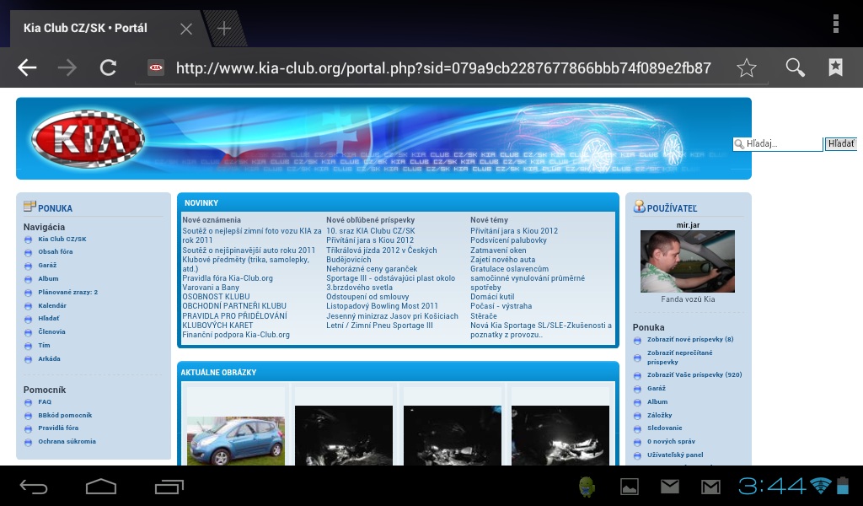Open Zatmavení oken topic
The width and height of the screenshot is (863, 506).
coord(498,250)
